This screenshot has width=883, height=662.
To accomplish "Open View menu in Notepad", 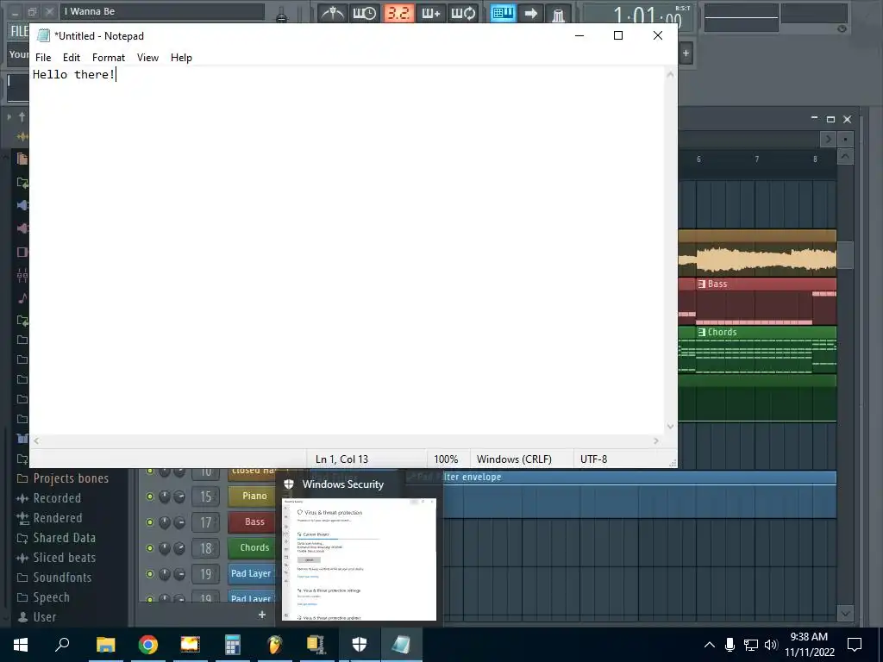I will click(x=147, y=58).
